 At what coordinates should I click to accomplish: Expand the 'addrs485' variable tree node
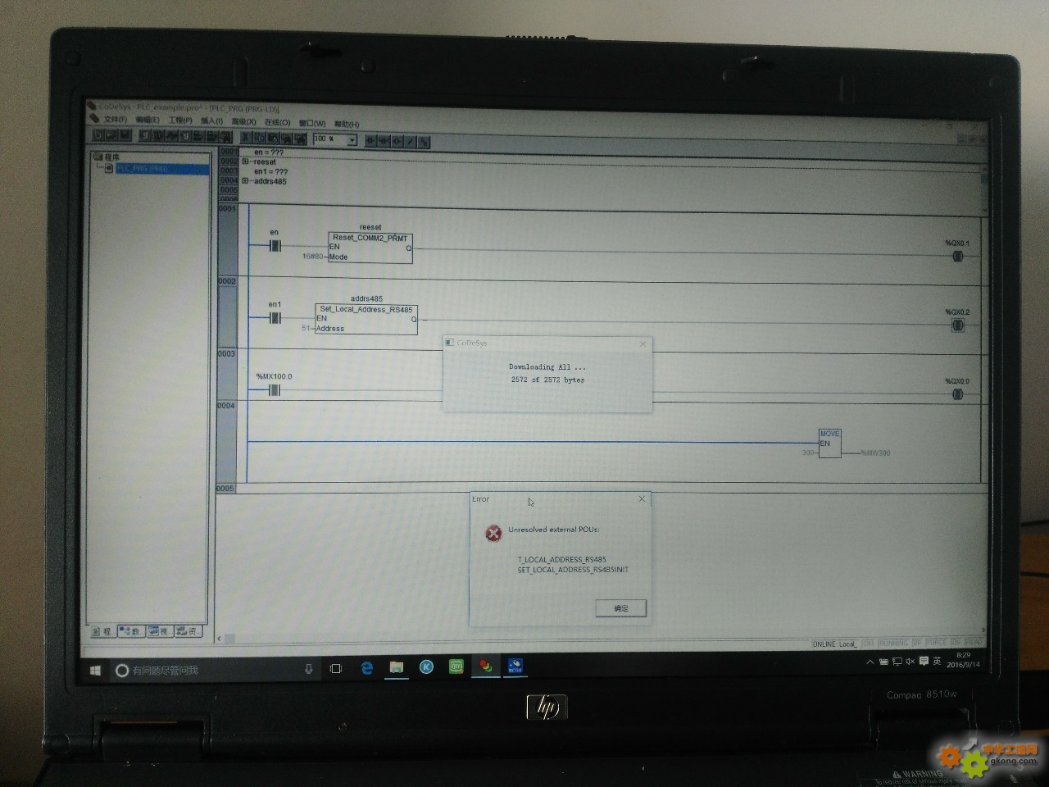[x=245, y=181]
